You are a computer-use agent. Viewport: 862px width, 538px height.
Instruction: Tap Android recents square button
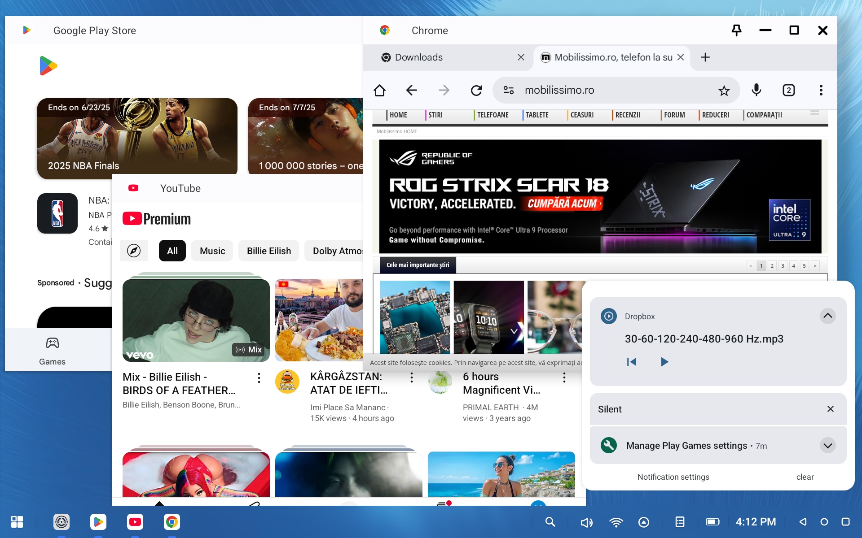[845, 522]
